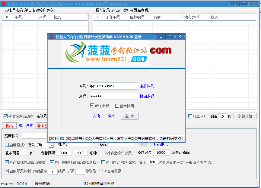Image resolution: width=261 pixels, height=188 pixels.
Task: Click the 工作QQ号 column header
Action: tap(116, 17)
